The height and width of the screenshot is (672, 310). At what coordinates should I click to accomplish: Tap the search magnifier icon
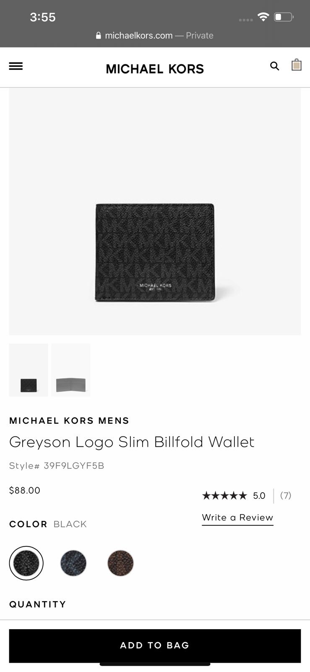click(274, 66)
